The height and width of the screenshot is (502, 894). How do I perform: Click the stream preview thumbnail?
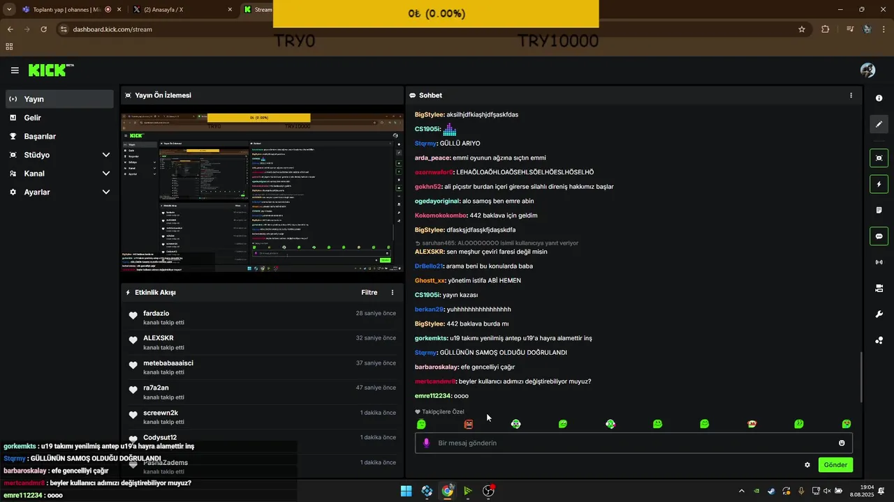[x=263, y=194]
